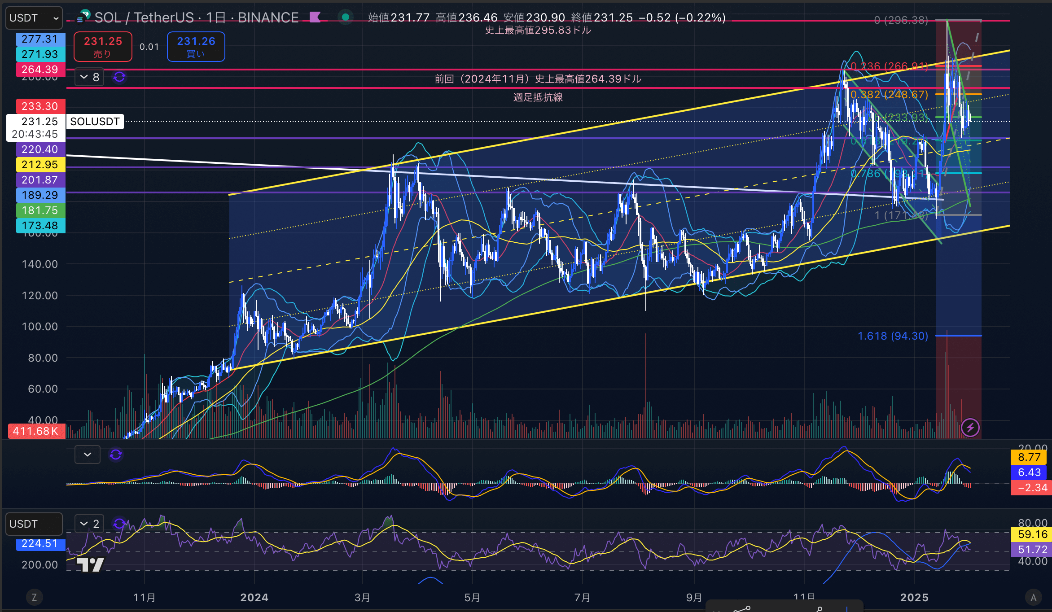Click the 271.93 price axis label
Viewport: 1052px width, 612px height.
coord(40,54)
